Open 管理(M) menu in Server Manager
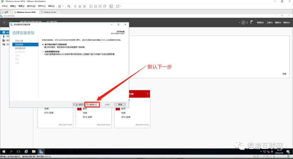The image size is (293, 159). pyautogui.click(x=260, y=23)
